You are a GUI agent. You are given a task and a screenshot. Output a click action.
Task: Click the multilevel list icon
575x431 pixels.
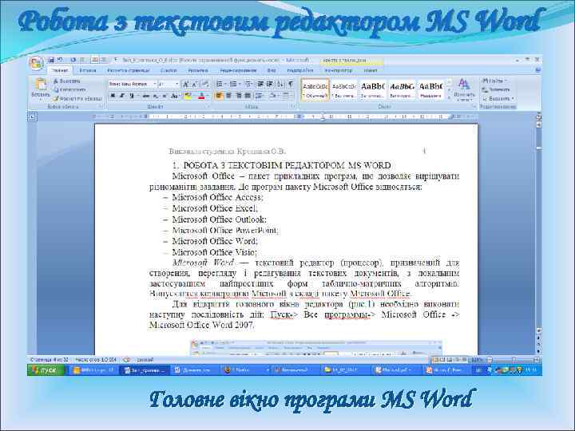click(x=249, y=85)
